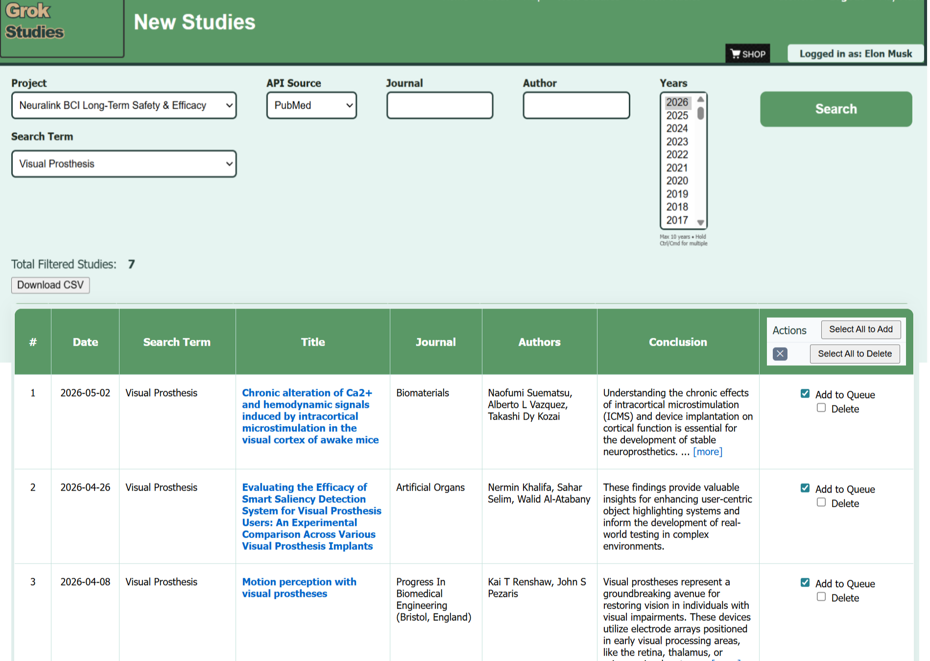This screenshot has height=661, width=930.
Task: Select year 2020 in Years list
Action: [677, 181]
